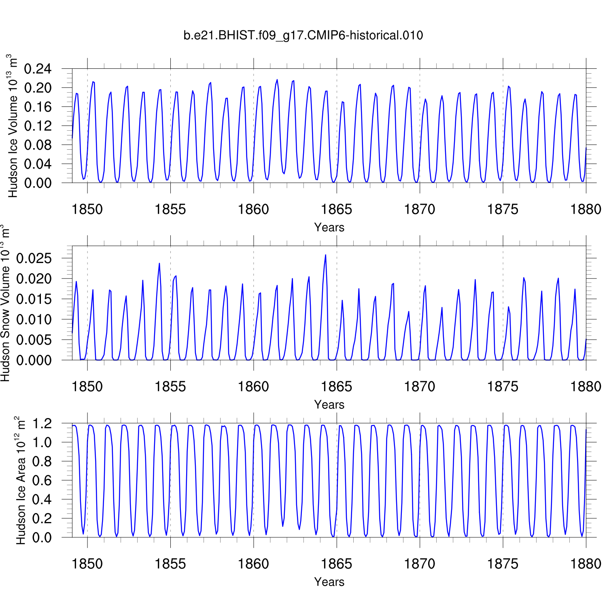Image resolution: width=607 pixels, height=607 pixels.
Task: Click the 1850 tick label under ice volume plot
Action: coord(87,210)
